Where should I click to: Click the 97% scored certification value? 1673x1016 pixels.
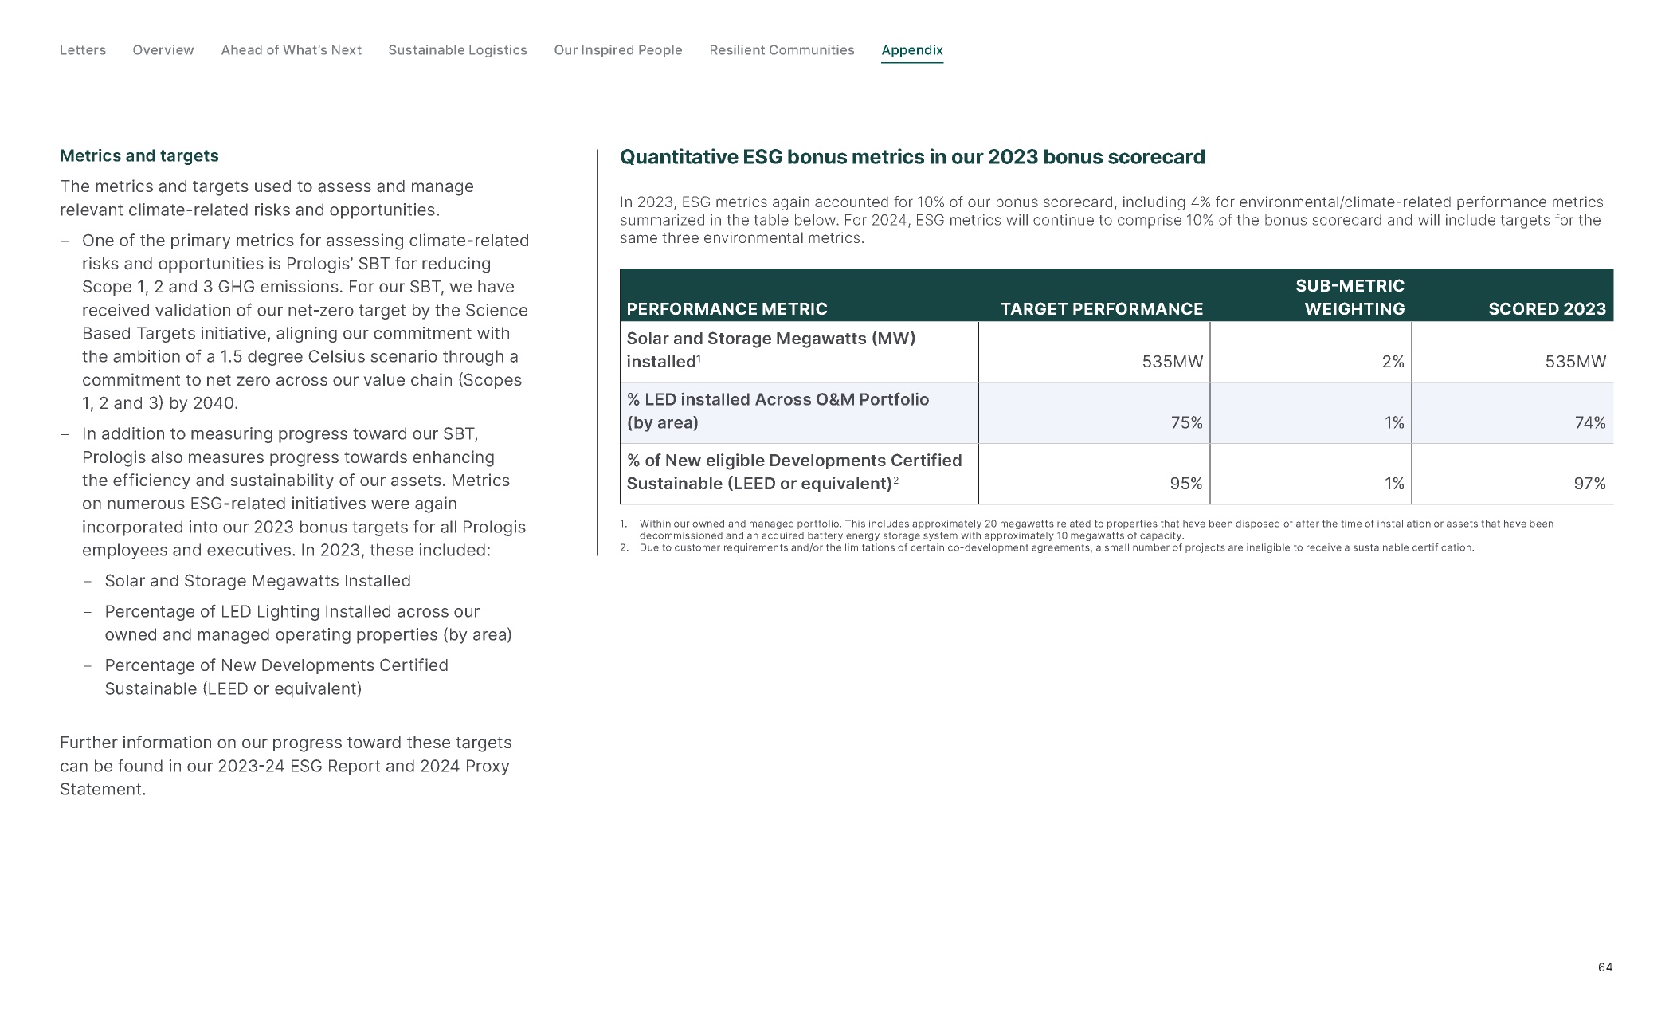1589,484
